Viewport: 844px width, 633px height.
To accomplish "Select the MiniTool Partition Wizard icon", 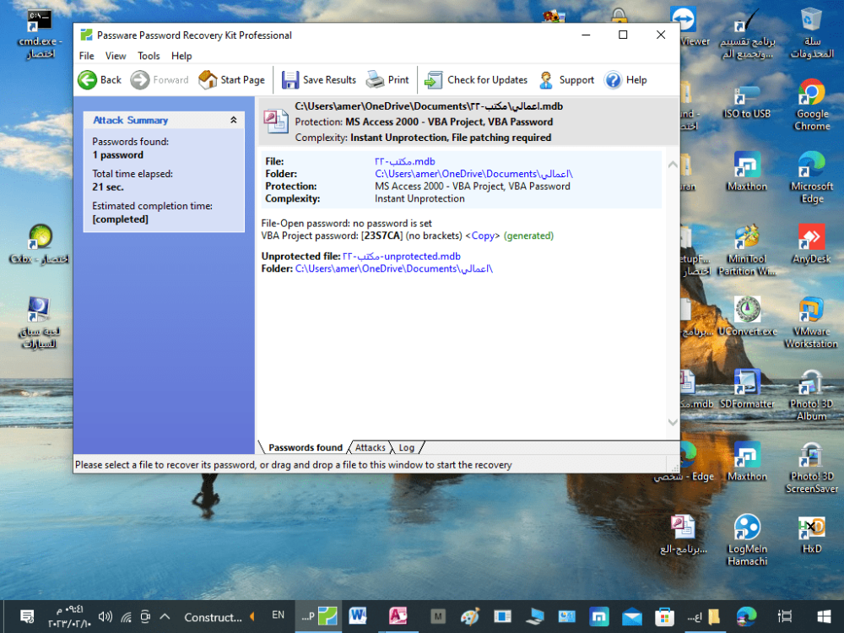I will coord(747,251).
